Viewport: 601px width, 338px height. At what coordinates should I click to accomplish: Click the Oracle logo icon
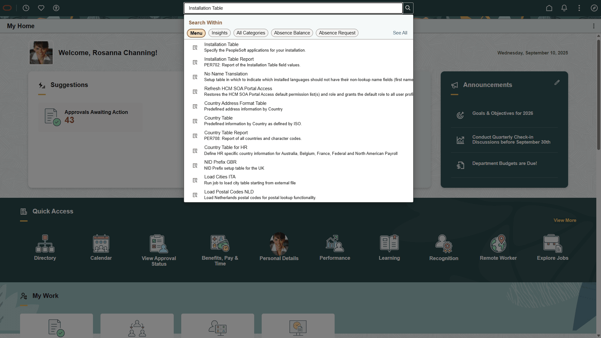pos(7,8)
